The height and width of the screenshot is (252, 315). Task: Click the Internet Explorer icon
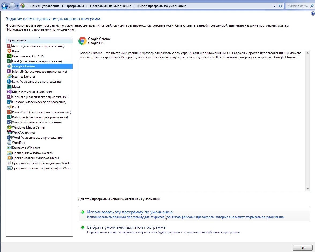[9, 77]
